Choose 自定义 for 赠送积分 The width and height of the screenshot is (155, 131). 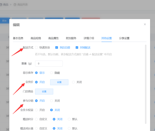36,119
